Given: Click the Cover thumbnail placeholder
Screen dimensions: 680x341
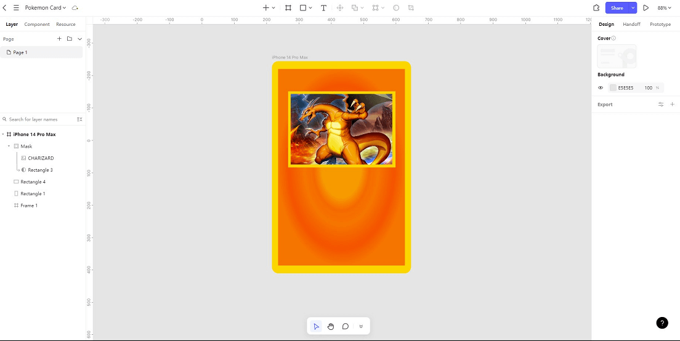Looking at the screenshot, I should [617, 57].
